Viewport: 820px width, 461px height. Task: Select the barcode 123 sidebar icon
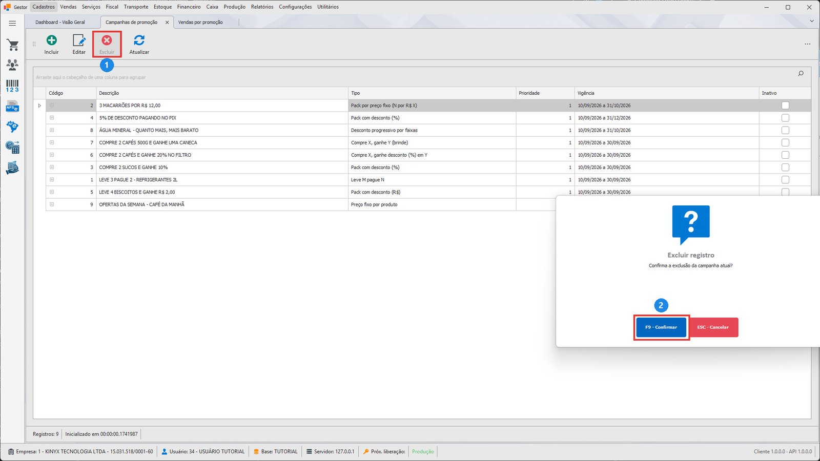click(x=13, y=86)
